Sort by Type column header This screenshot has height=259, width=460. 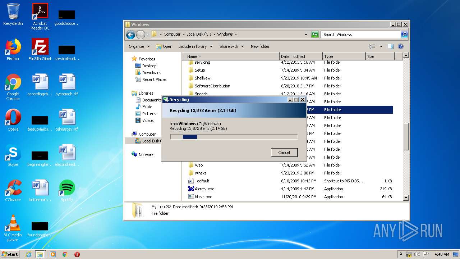click(x=344, y=56)
